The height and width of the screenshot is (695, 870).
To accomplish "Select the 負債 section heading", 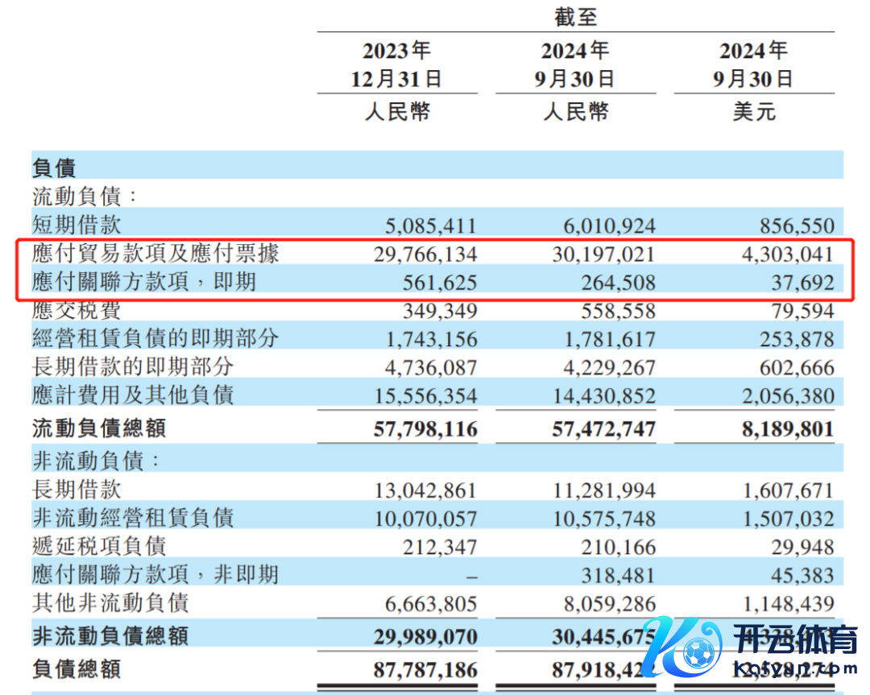I will click(x=54, y=168).
